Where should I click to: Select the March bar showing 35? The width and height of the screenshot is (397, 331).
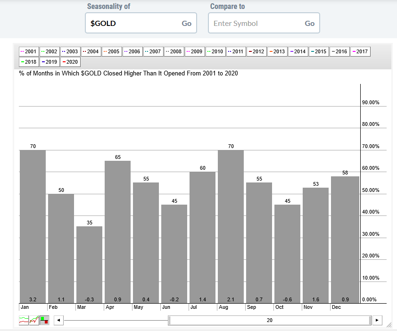90,265
